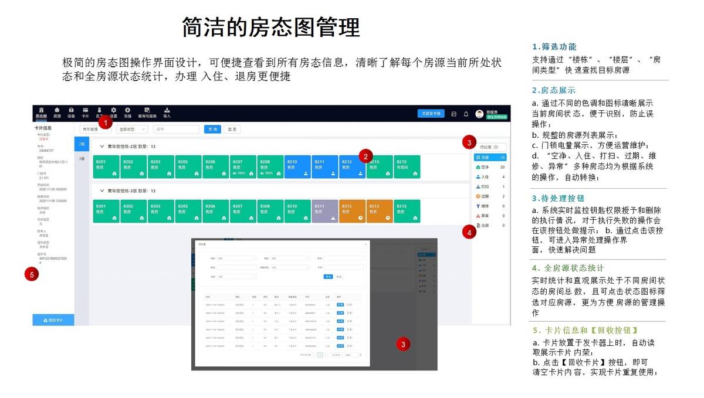Image resolution: width=704 pixels, height=398 pixels.
Task: Open the 房态图 room status icon
Action: 41,113
